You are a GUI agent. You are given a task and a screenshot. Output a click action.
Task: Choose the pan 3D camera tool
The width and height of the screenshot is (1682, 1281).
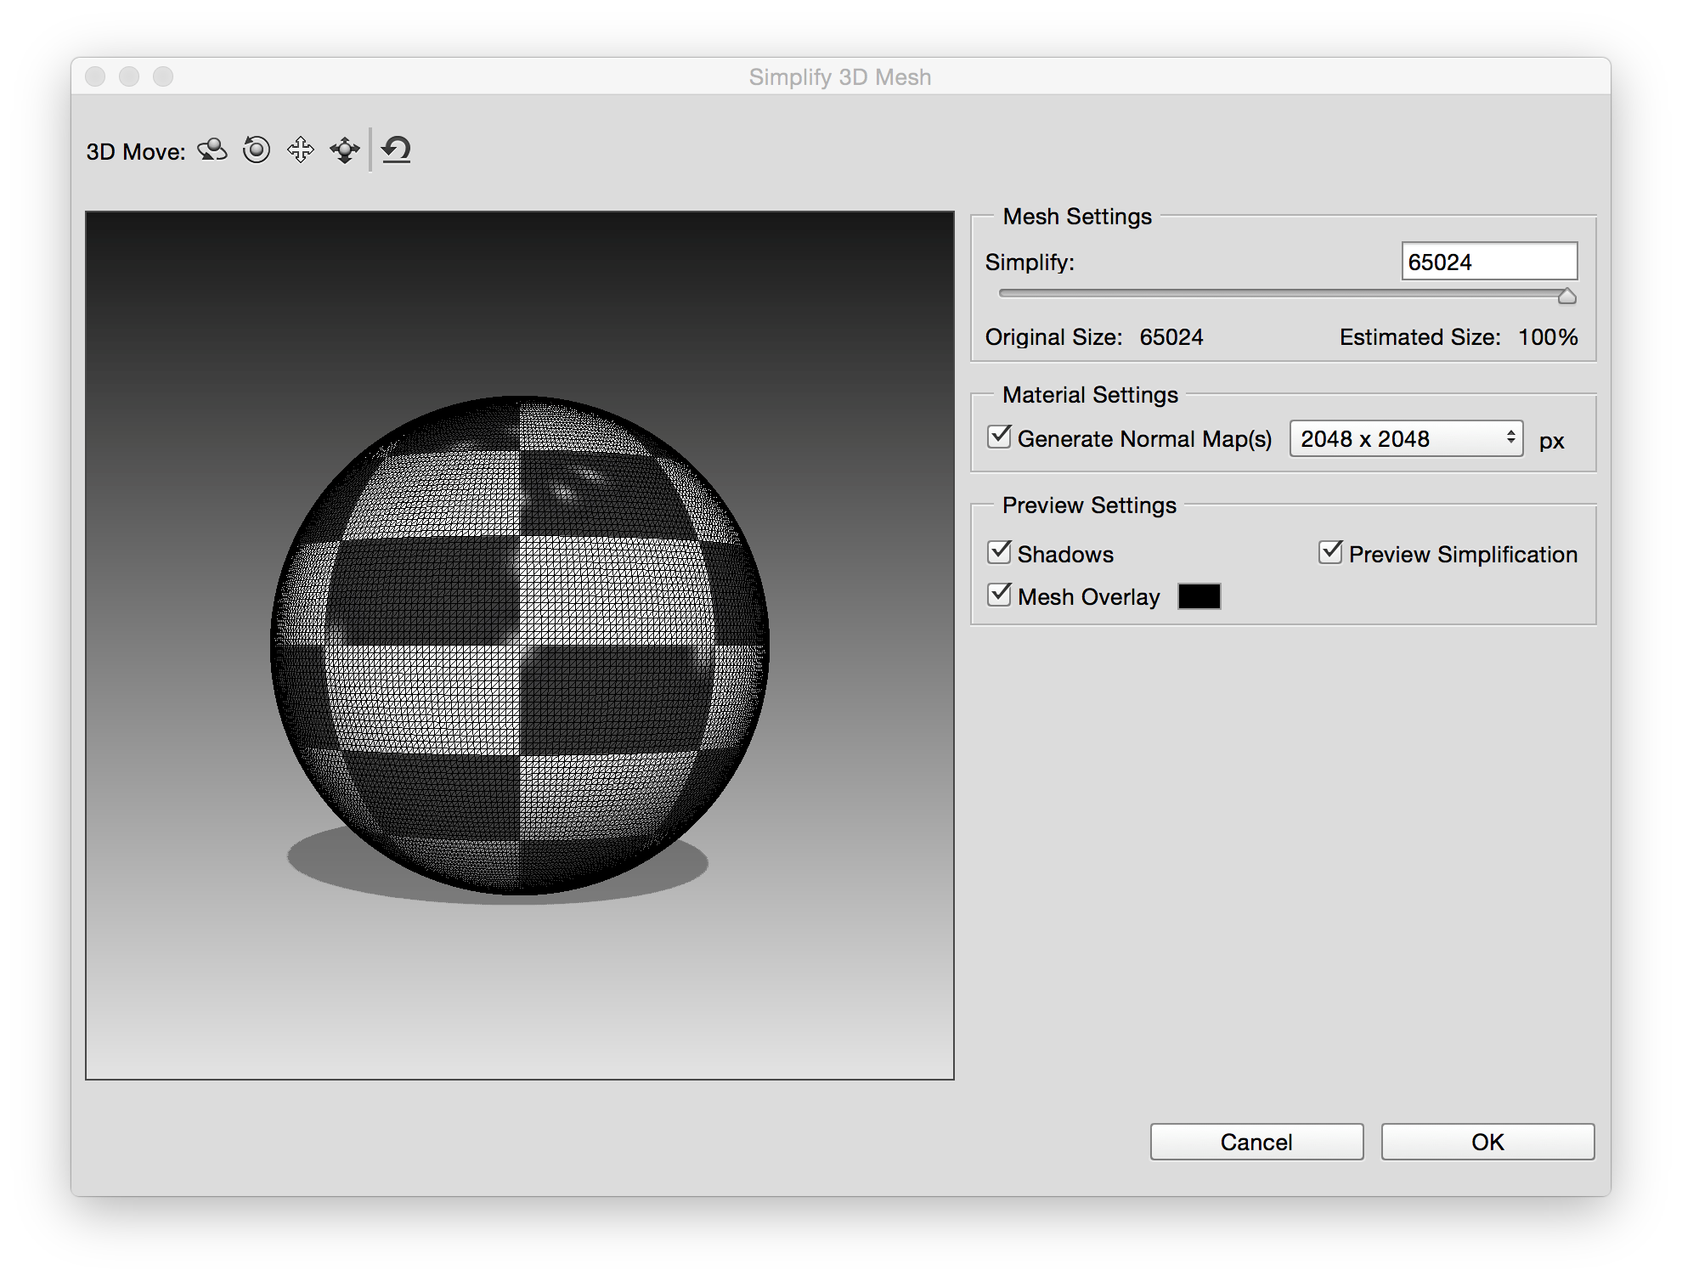coord(302,150)
